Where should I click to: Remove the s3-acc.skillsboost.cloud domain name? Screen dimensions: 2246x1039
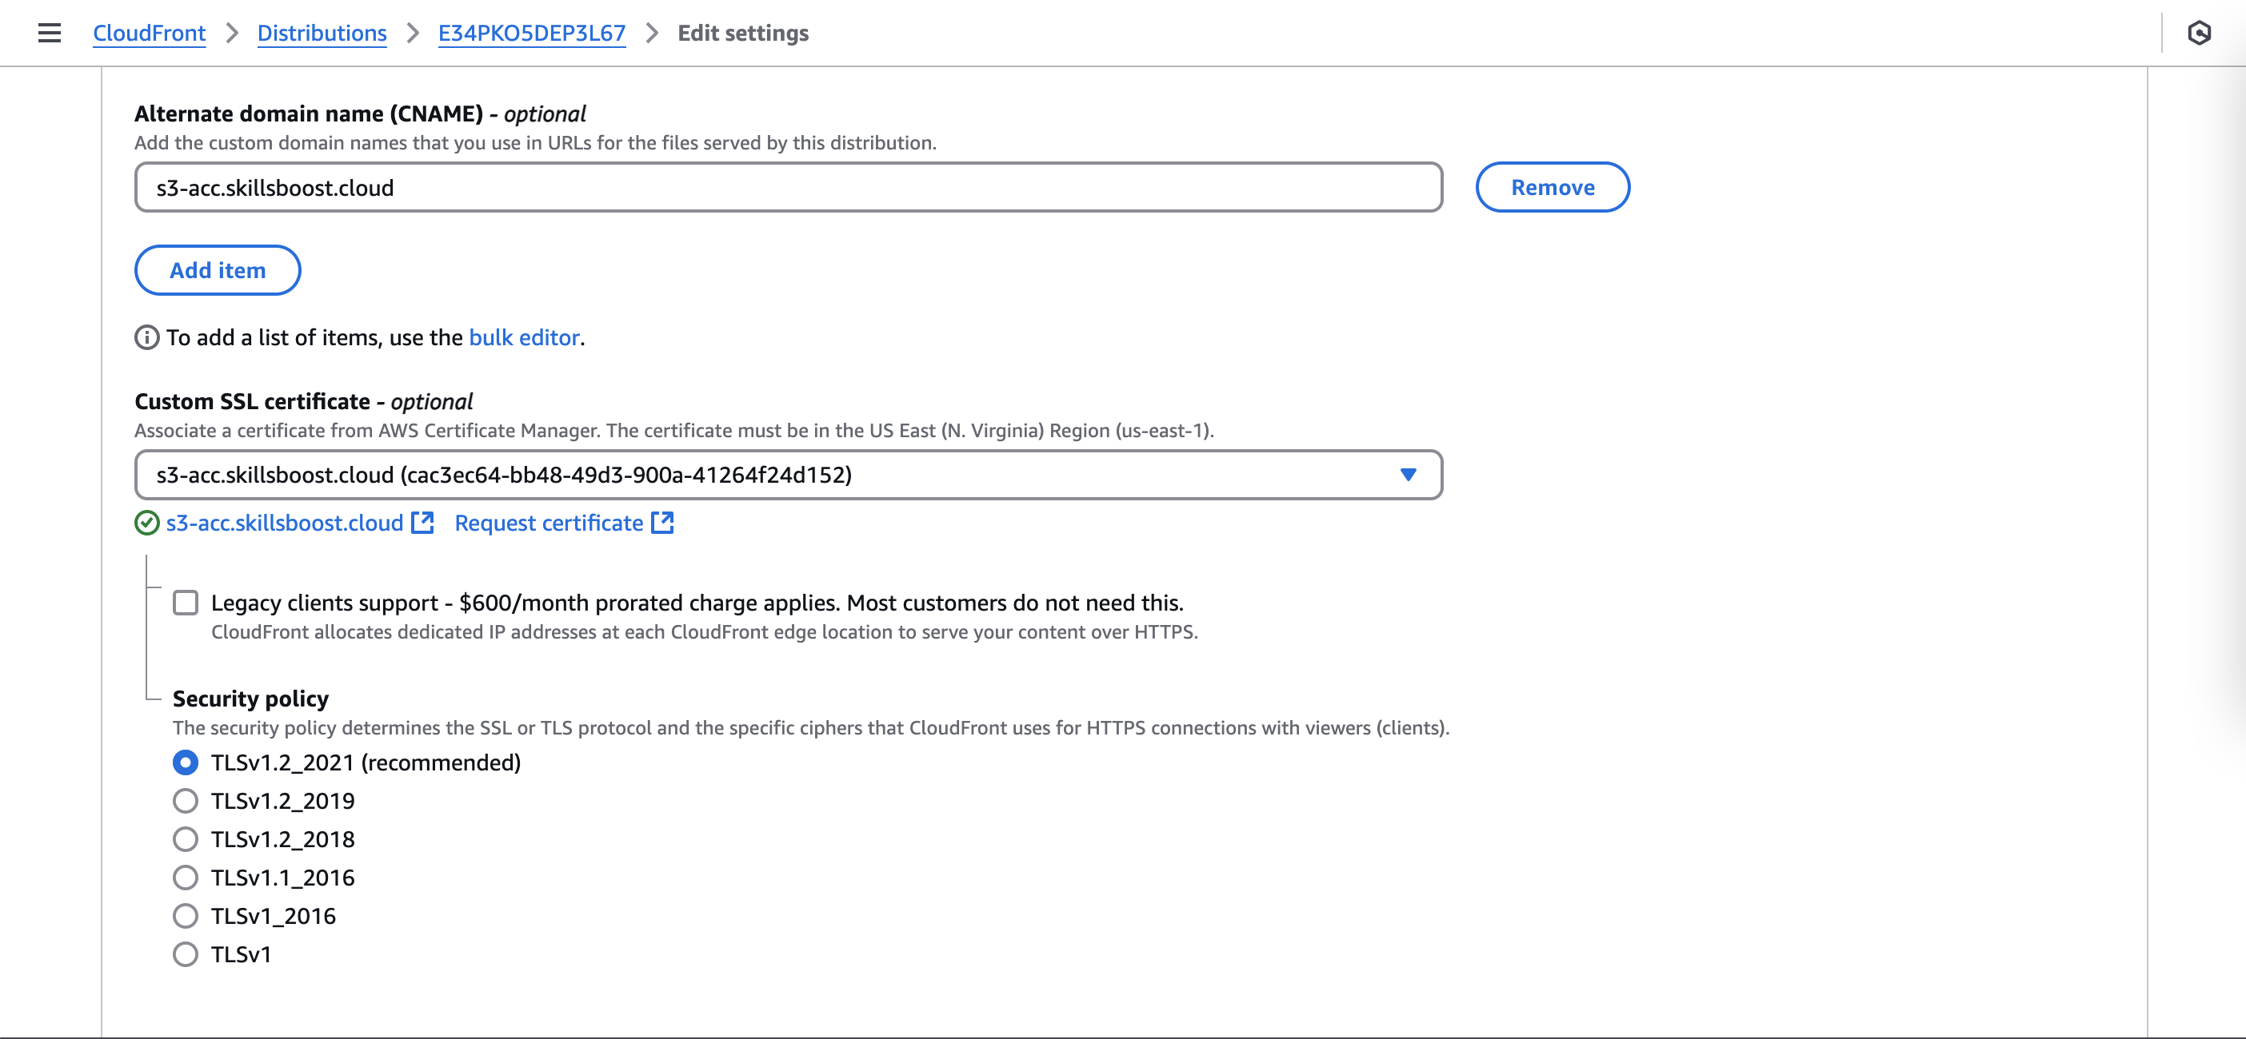(1552, 187)
